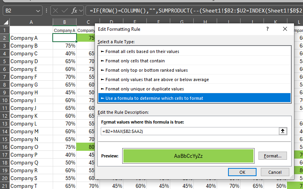Viewport: 303px width, 189px height.
Task: Click cell A11 'Company J'
Action: (x=31, y=108)
